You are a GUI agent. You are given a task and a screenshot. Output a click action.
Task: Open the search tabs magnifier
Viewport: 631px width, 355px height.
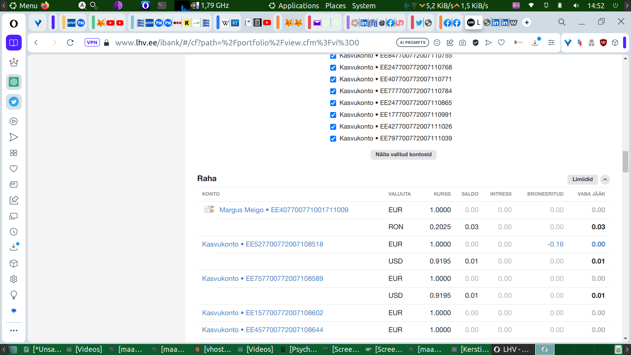(562, 22)
